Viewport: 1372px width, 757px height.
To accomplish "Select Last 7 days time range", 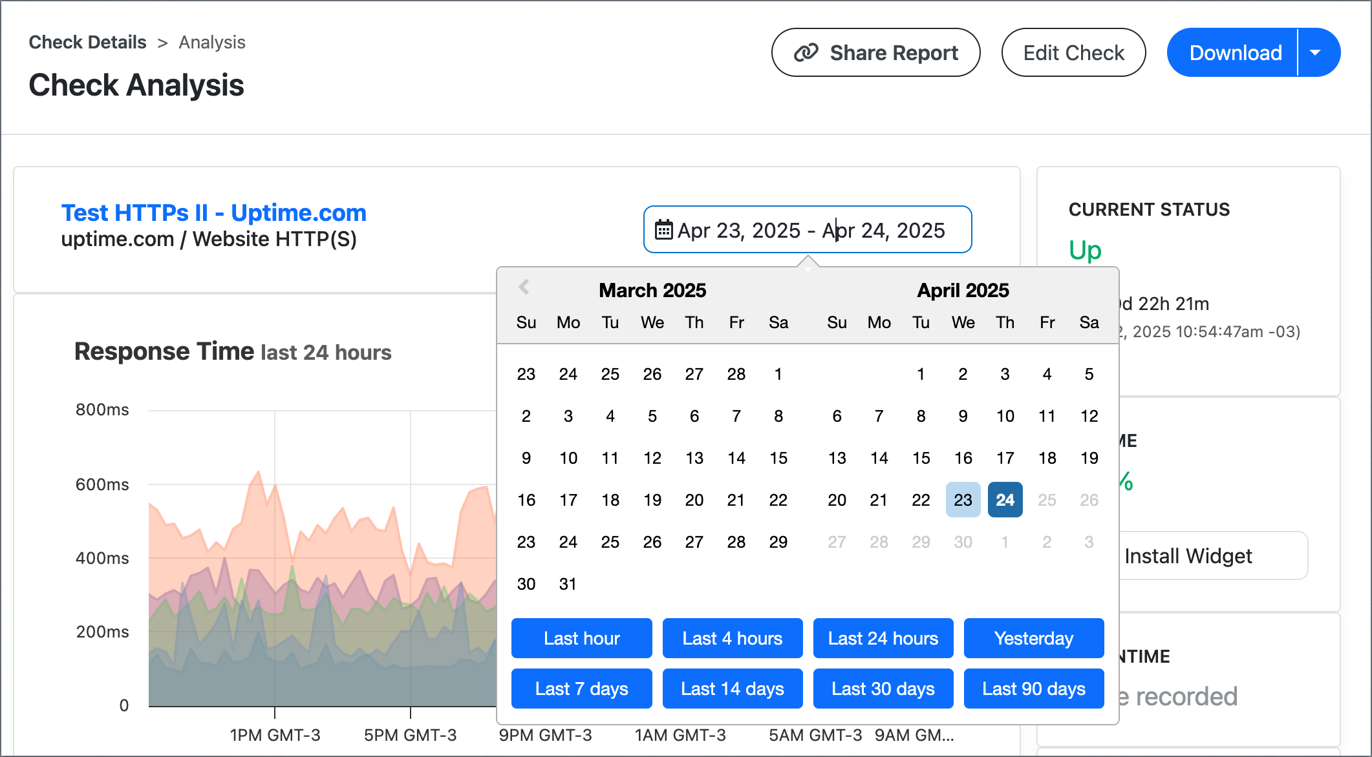I will coord(581,689).
